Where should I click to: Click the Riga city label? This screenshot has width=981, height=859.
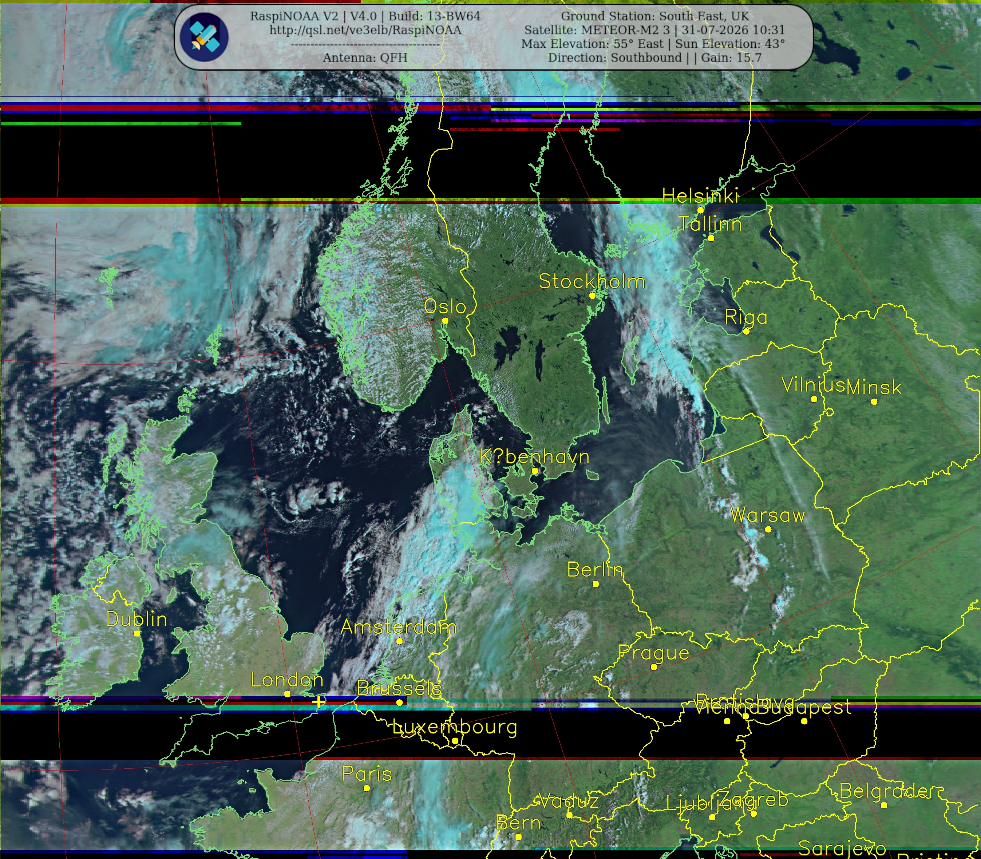tap(746, 317)
